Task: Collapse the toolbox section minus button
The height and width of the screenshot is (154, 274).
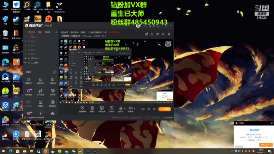Action: click(x=55, y=72)
